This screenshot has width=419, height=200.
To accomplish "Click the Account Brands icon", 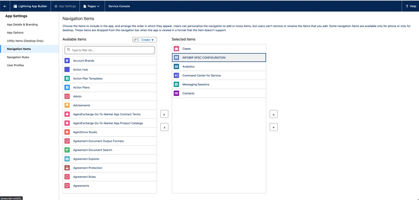I will [67, 60].
